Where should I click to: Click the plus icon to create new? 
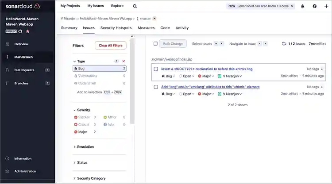pos(326,6)
